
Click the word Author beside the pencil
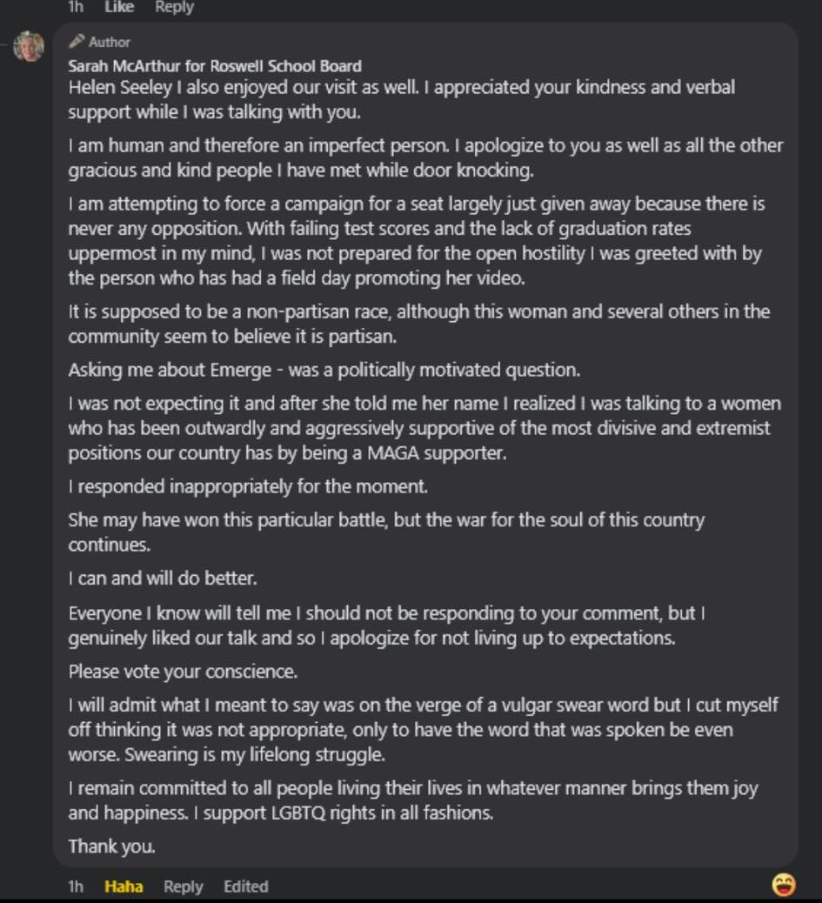[x=110, y=42]
